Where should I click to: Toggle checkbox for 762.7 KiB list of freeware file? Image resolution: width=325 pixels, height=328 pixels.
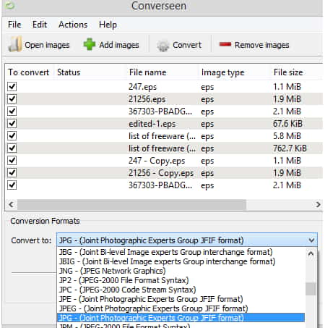12,148
